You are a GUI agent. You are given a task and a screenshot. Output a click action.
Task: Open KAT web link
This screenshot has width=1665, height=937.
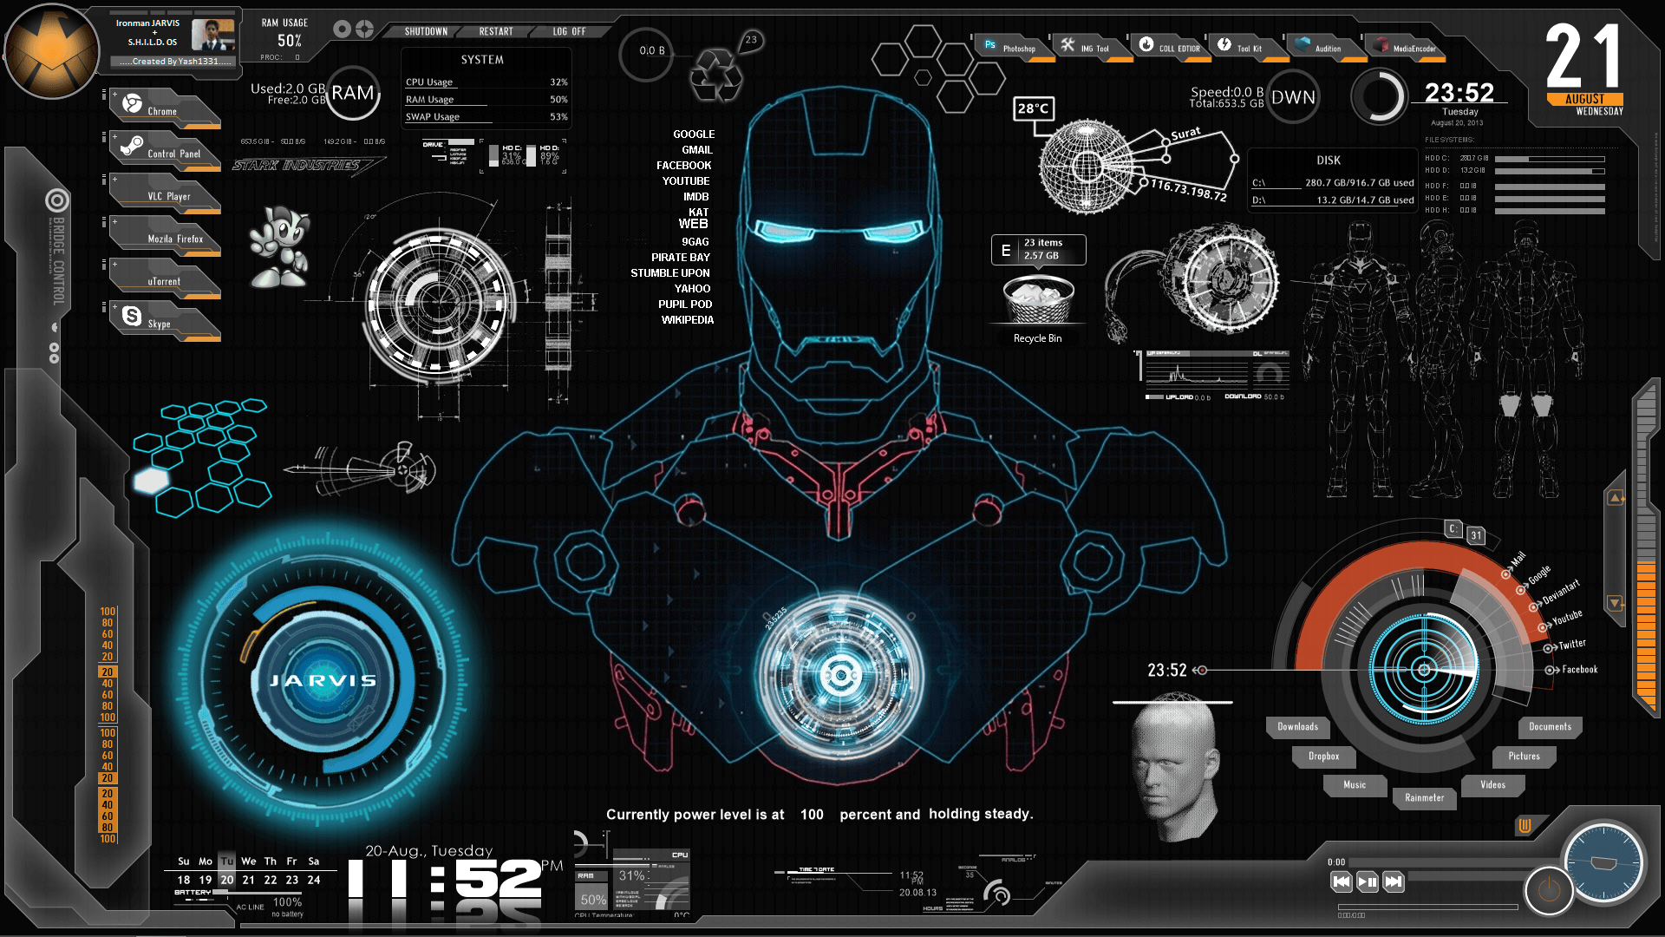698,213
